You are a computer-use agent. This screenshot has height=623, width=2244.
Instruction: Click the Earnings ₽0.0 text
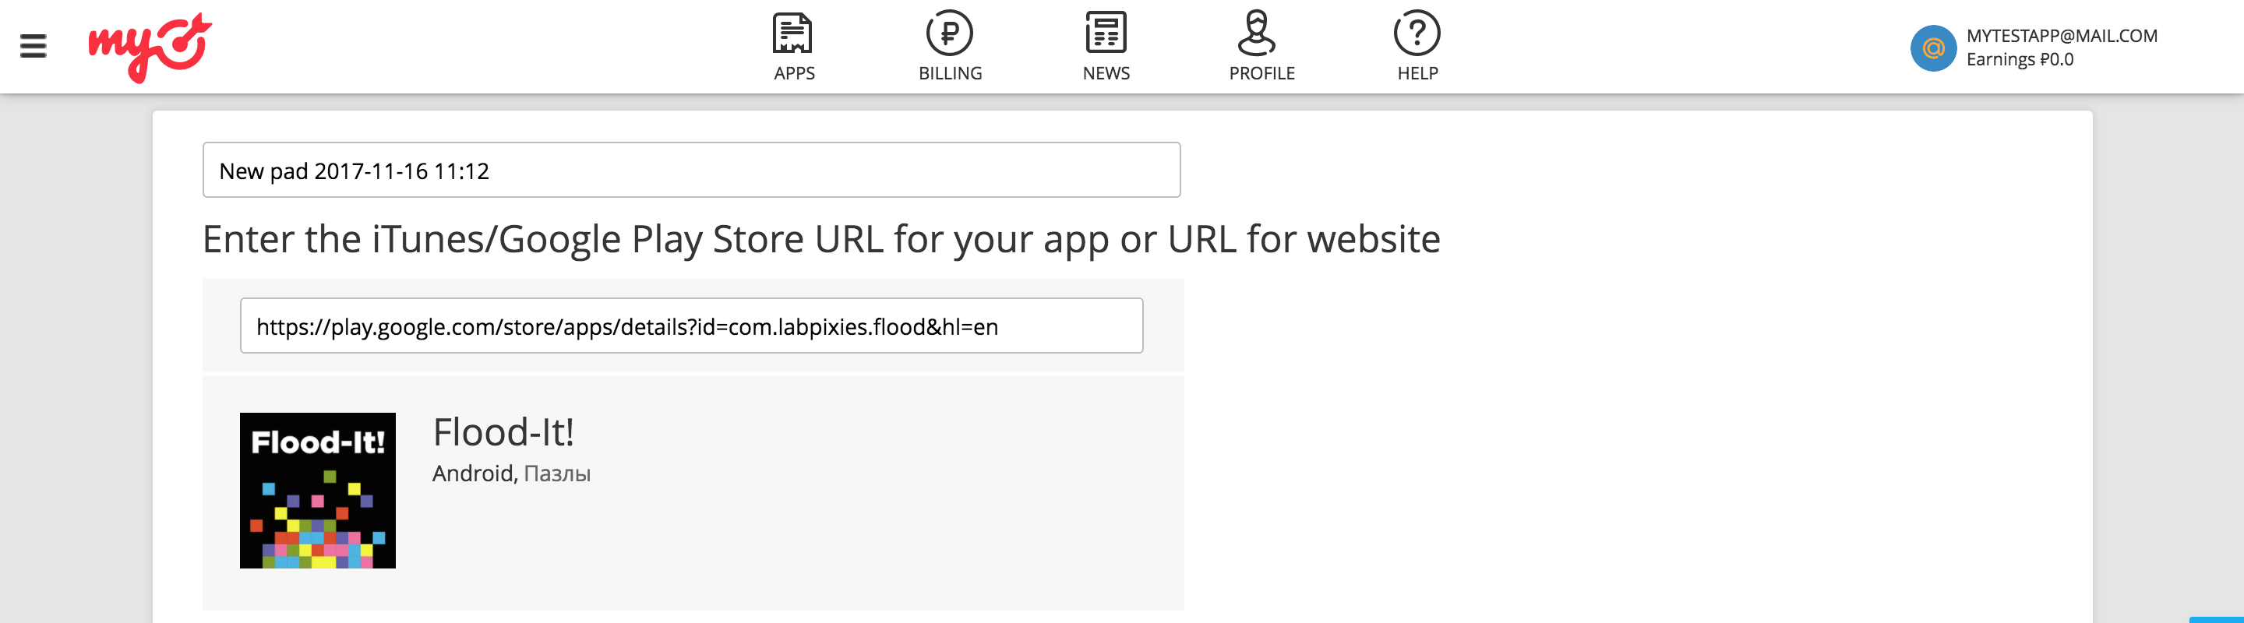(x=2020, y=60)
